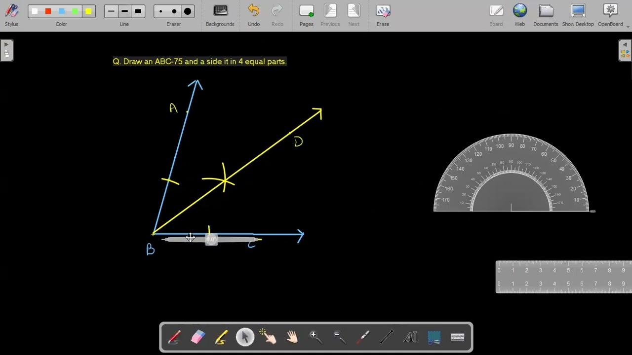Go to the Previous page

pyautogui.click(x=330, y=15)
